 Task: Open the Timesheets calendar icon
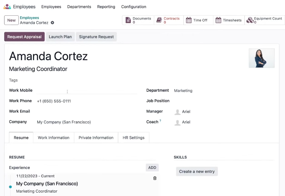click(218, 20)
